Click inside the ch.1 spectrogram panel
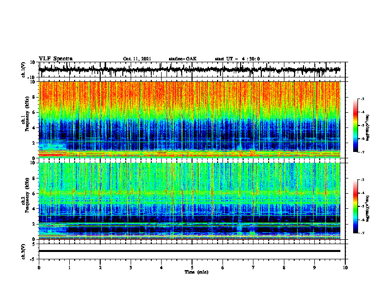The width and height of the screenshot is (389, 300). pos(190,120)
